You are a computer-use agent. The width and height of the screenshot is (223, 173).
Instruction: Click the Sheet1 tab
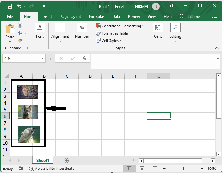click(43, 160)
